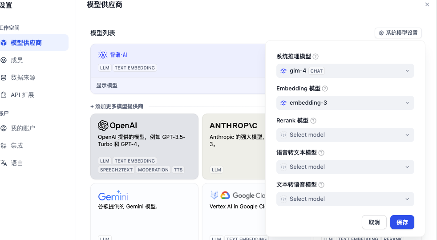This screenshot has height=240, width=437.
Task: Select the OpenAI provider card
Action: [x=144, y=146]
